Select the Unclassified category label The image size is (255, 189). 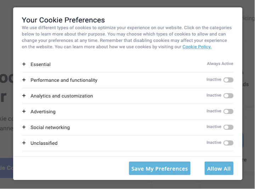[44, 143]
